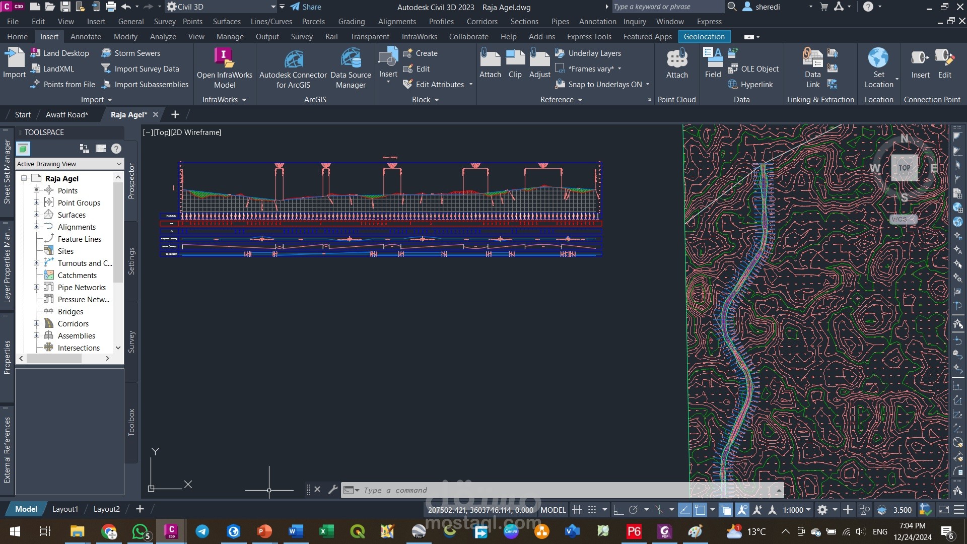
Task: Open the Annotate ribbon tab
Action: pyautogui.click(x=86, y=36)
